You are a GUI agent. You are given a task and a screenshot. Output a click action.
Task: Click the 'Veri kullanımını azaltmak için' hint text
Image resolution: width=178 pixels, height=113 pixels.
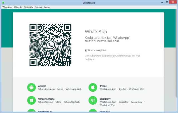click(x=101, y=56)
